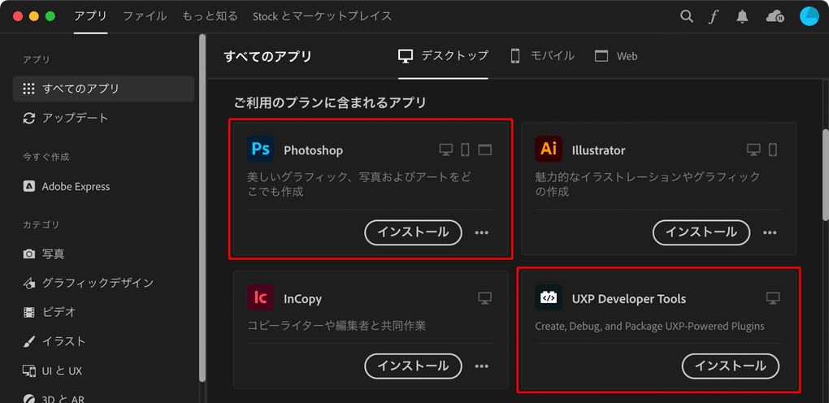Viewport: 829px width, 403px height.
Task: Open the fonts (f) icon
Action: pyautogui.click(x=714, y=16)
